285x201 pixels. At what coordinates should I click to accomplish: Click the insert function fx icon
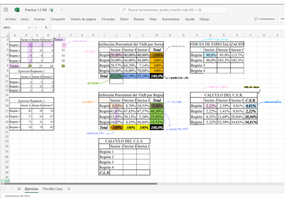(46, 28)
